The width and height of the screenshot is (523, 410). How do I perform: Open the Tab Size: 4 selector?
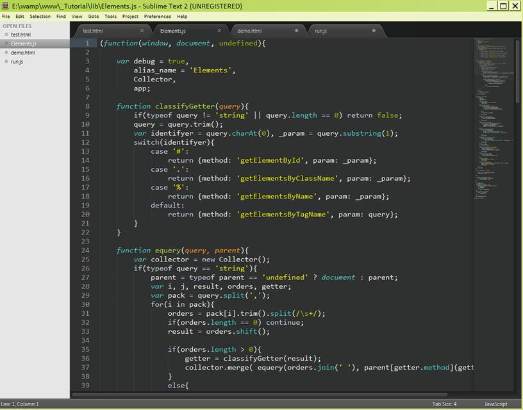coord(444,404)
